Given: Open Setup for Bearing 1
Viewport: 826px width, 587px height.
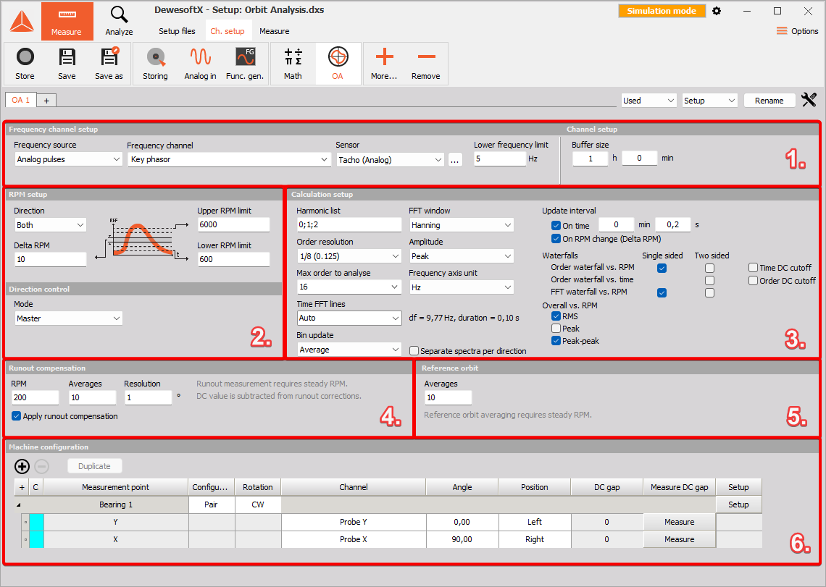Looking at the screenshot, I should (738, 504).
